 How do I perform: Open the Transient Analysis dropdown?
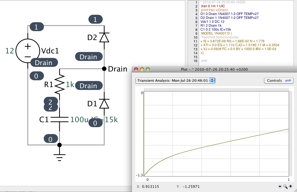point(175,80)
